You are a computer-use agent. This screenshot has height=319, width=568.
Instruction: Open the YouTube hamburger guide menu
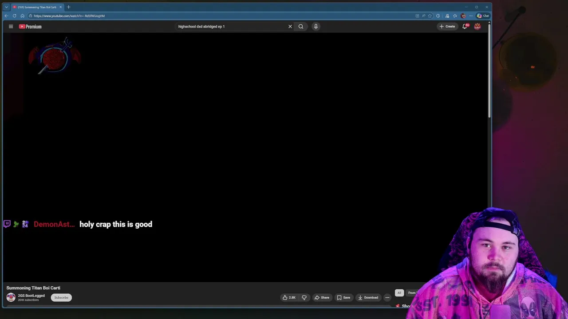pyautogui.click(x=11, y=27)
